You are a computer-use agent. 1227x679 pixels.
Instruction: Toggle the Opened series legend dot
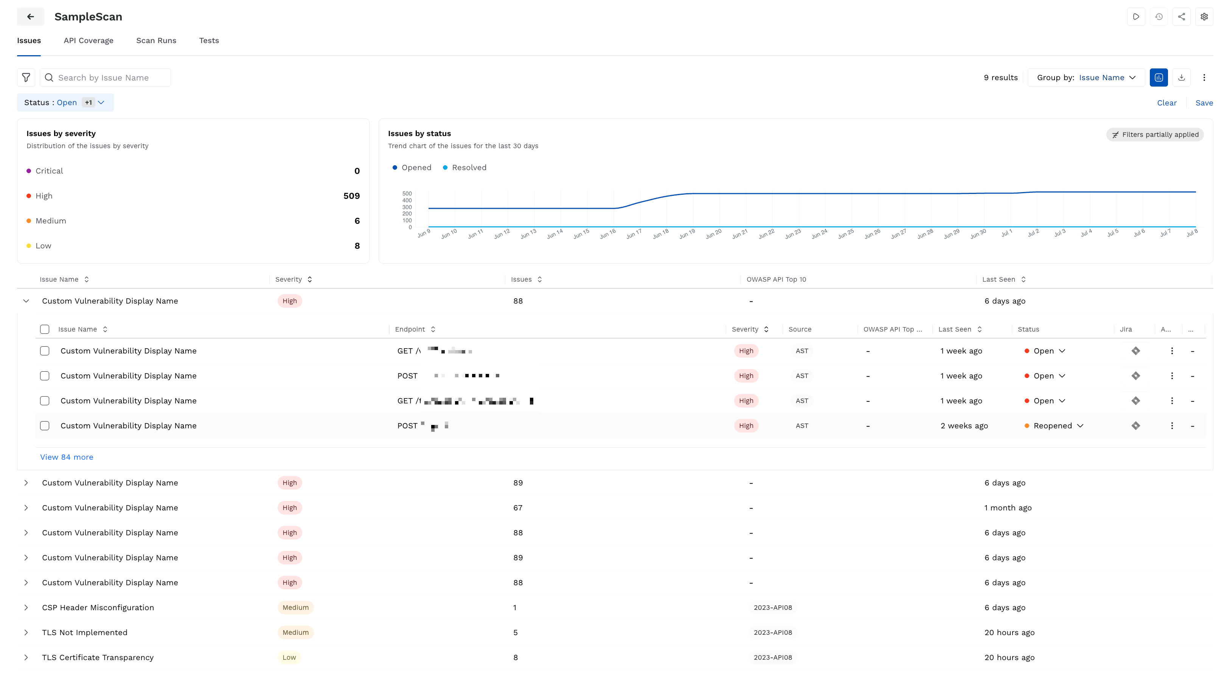pos(395,167)
